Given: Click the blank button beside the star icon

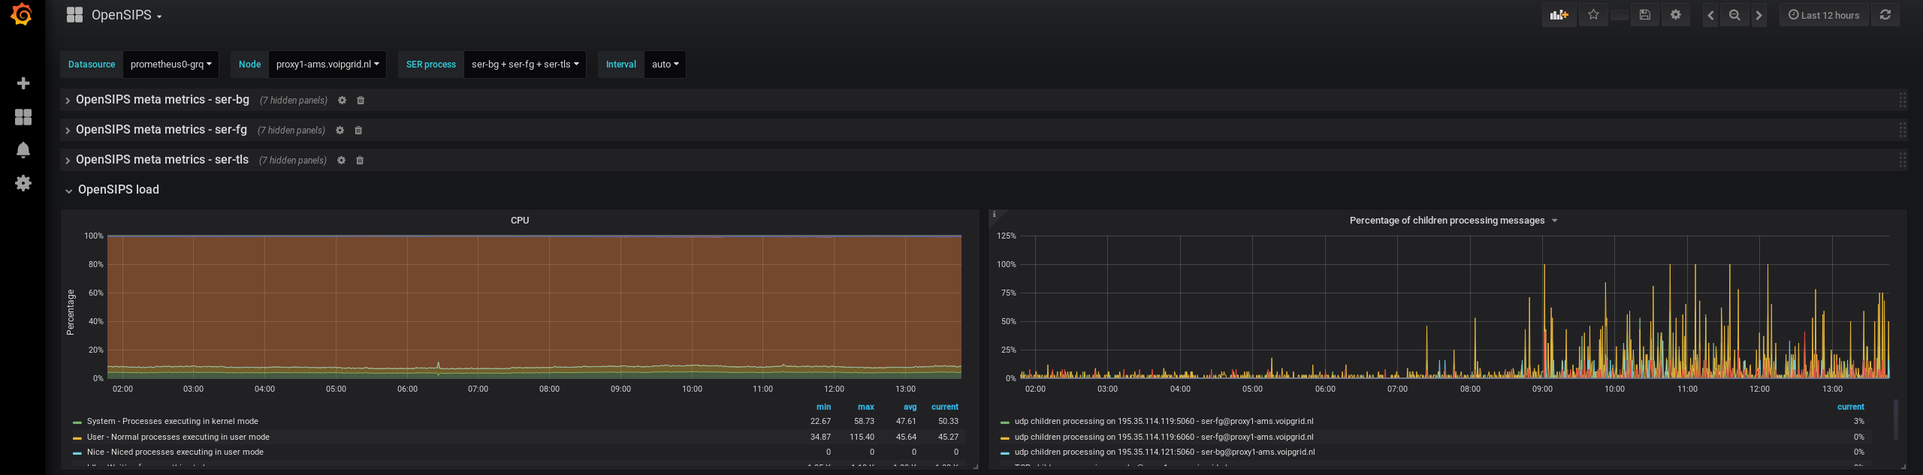Looking at the screenshot, I should 1620,15.
